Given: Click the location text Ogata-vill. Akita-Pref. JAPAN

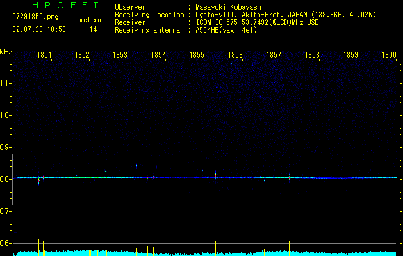Looking at the screenshot, I should point(251,15).
